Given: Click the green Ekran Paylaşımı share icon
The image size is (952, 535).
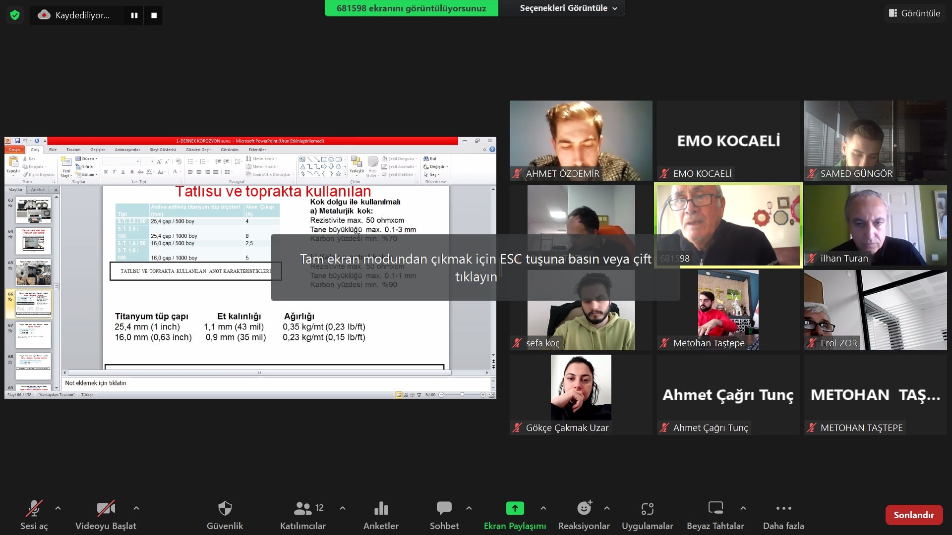Looking at the screenshot, I should coord(515,508).
